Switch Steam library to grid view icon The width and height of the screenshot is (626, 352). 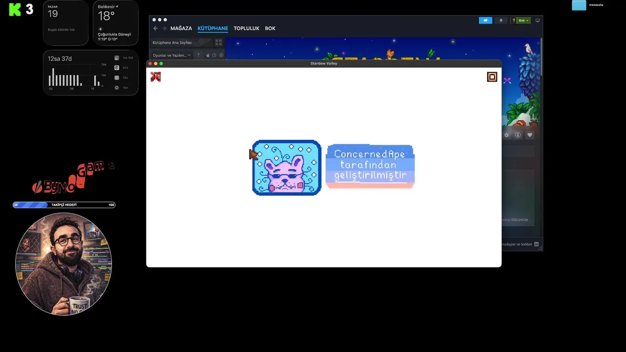[x=219, y=43]
